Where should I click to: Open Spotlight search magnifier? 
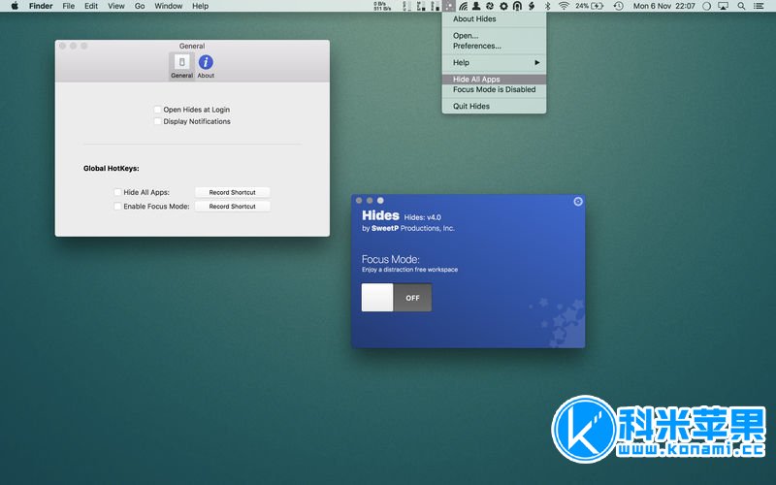pos(741,6)
